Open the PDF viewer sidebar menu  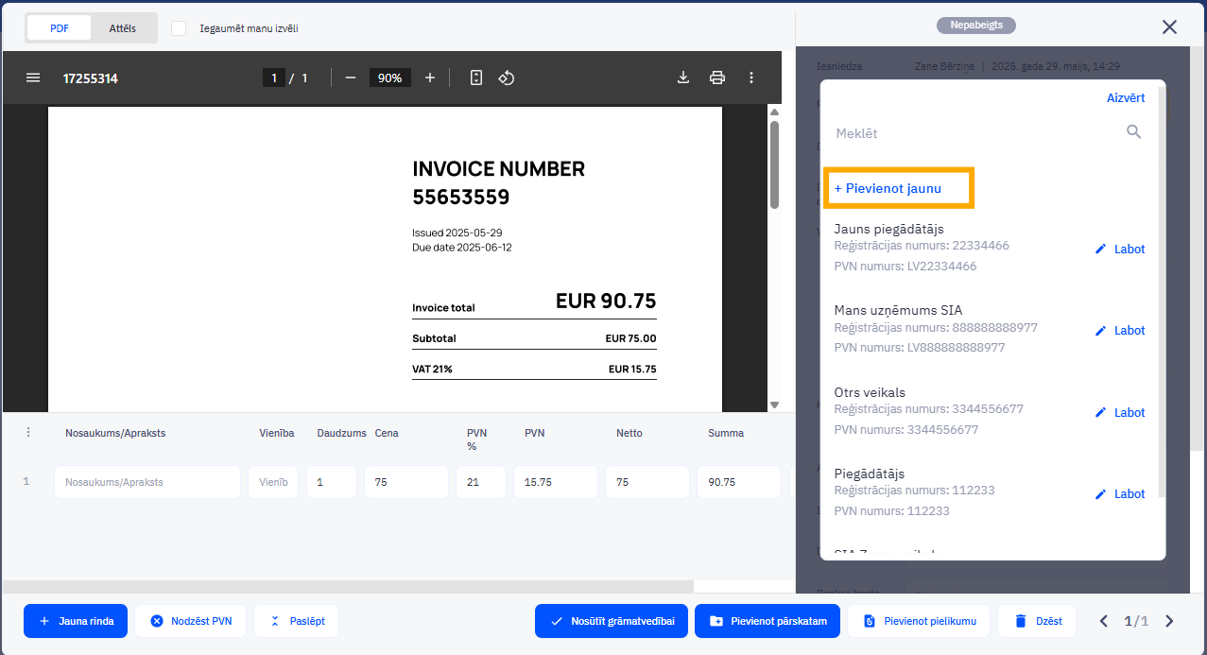coord(33,78)
